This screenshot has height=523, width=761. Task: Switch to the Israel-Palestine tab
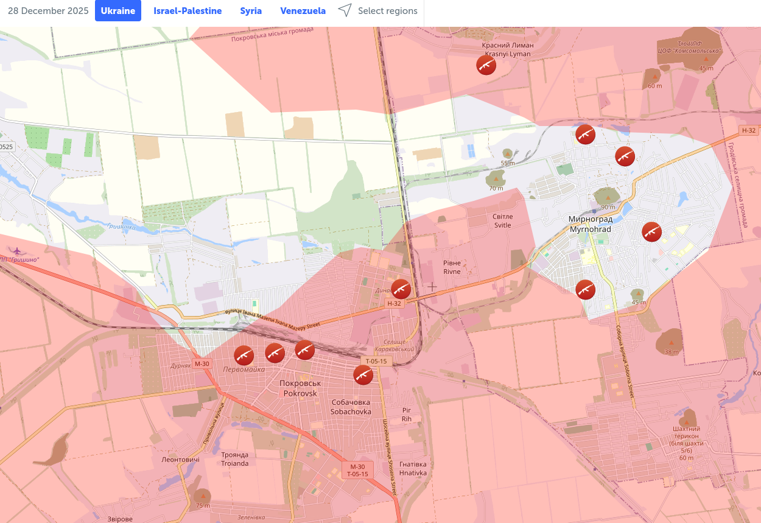click(188, 11)
